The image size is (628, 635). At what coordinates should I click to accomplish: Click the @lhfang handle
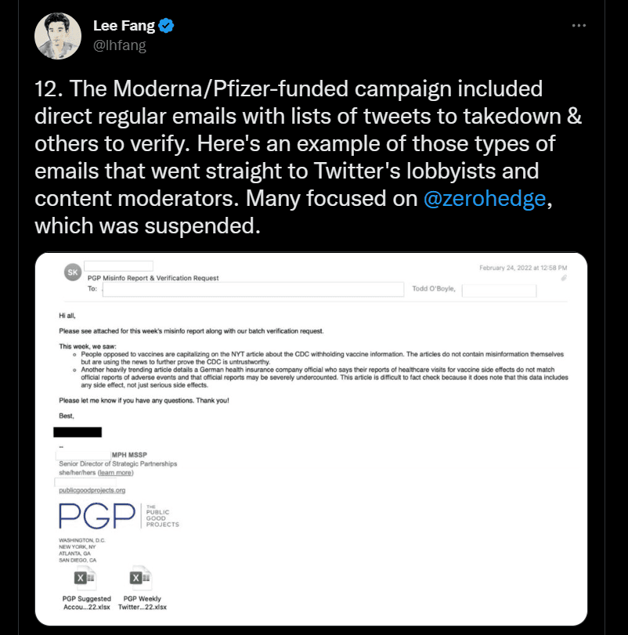tap(119, 45)
